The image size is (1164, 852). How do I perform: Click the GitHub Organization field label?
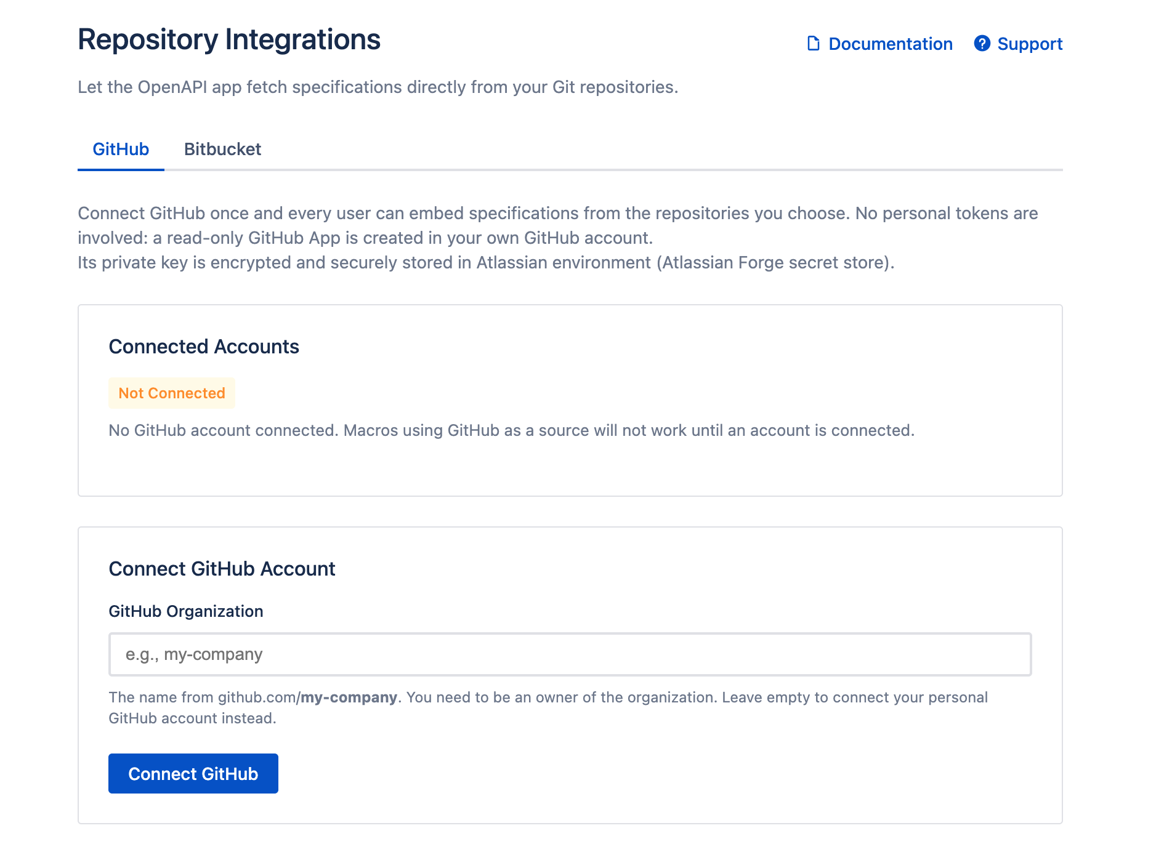pyautogui.click(x=186, y=611)
